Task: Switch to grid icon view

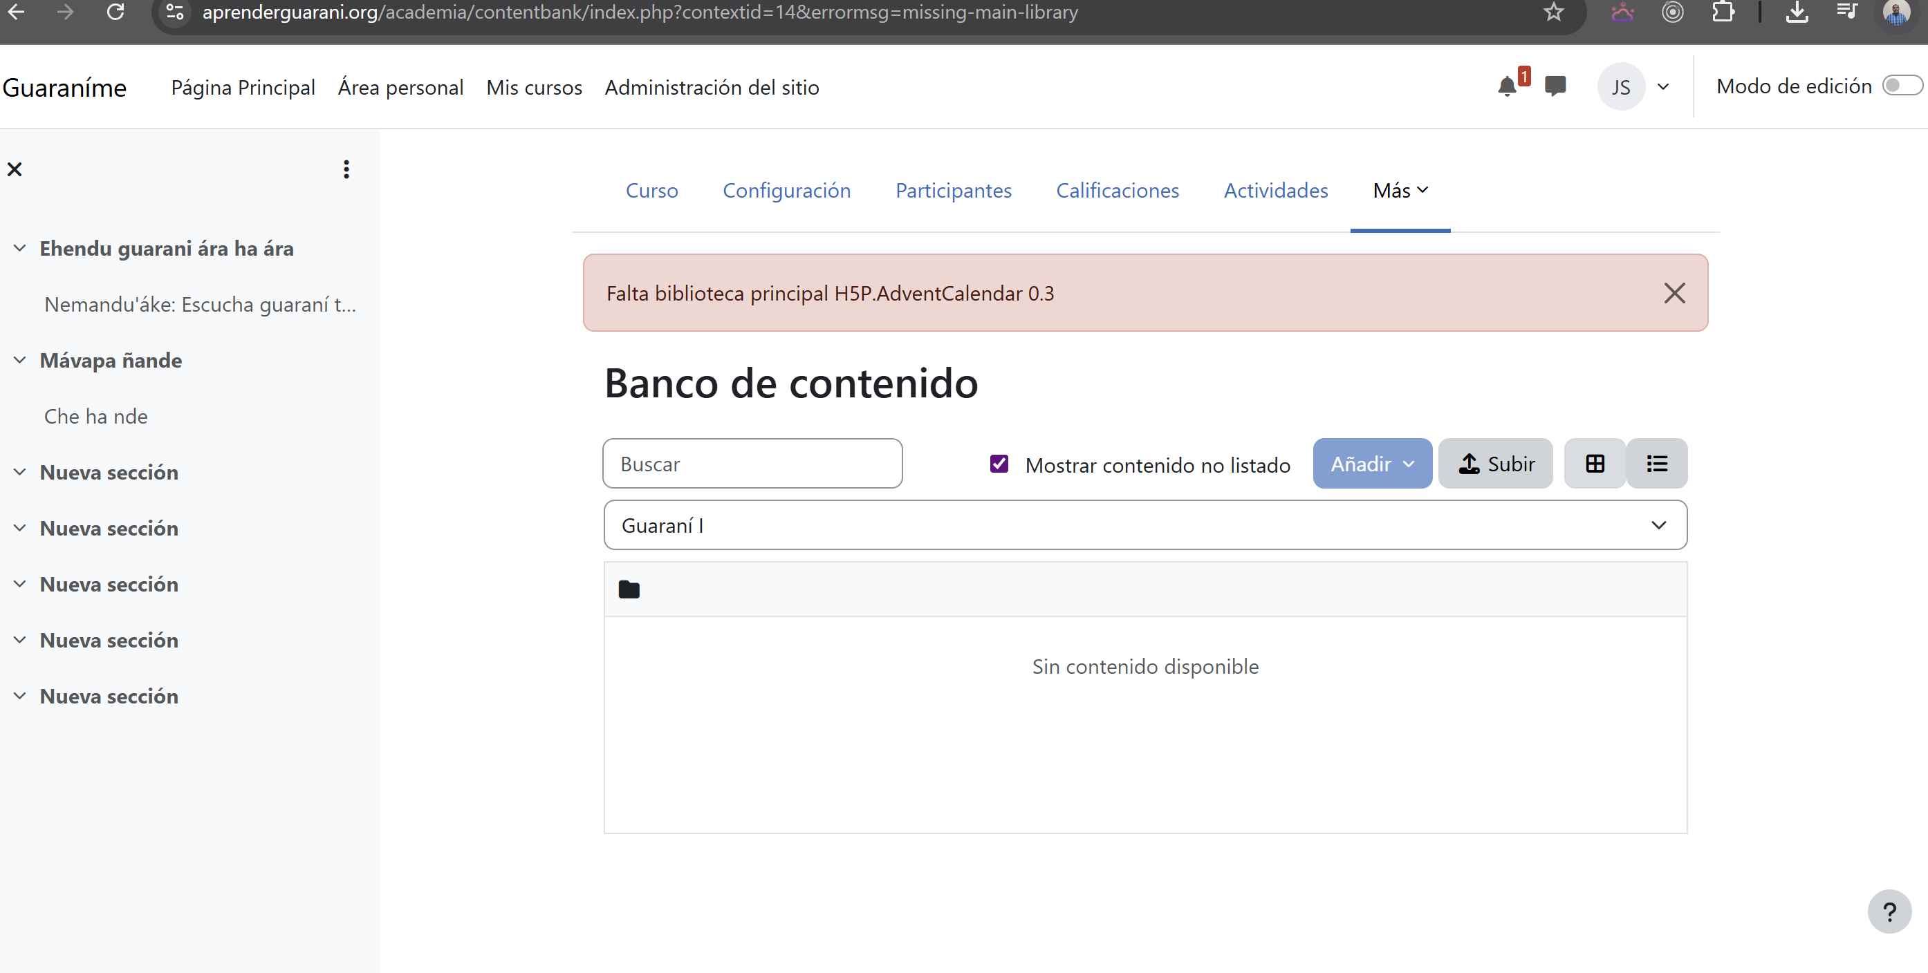Action: point(1595,464)
